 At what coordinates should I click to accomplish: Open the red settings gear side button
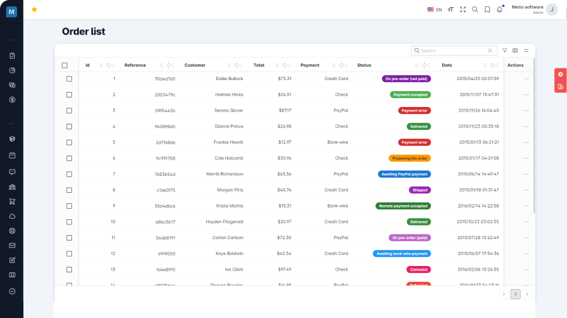click(561, 74)
